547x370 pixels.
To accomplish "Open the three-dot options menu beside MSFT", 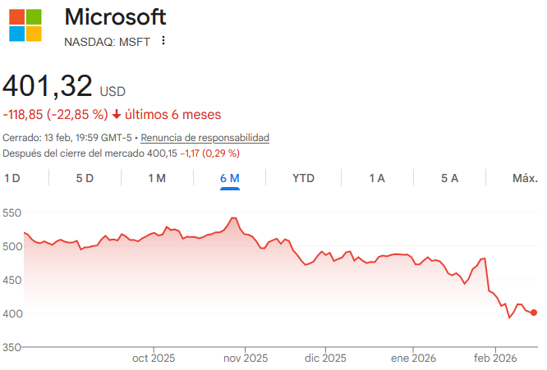I will tap(163, 41).
